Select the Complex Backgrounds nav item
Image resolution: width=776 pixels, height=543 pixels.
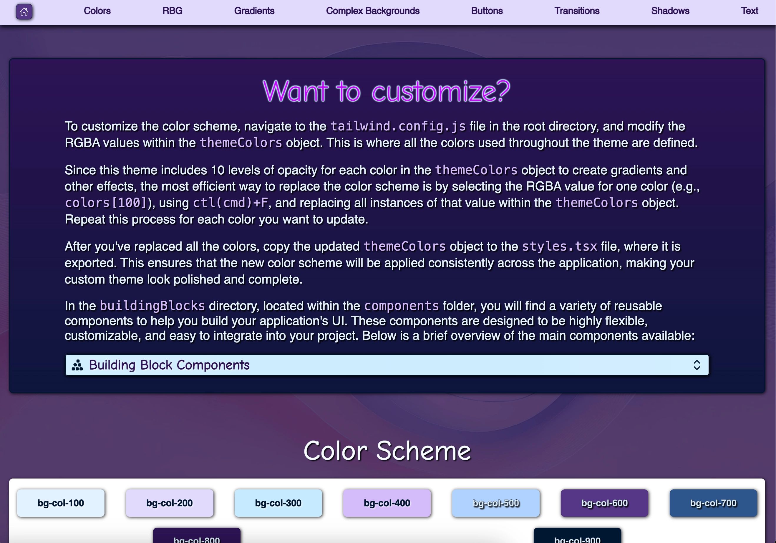(372, 11)
